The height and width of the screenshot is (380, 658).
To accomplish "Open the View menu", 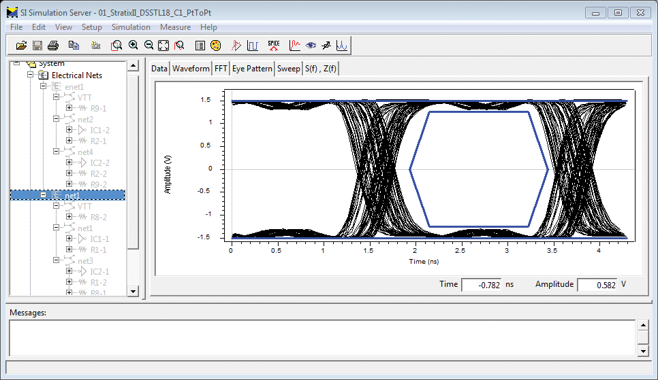I will click(63, 27).
